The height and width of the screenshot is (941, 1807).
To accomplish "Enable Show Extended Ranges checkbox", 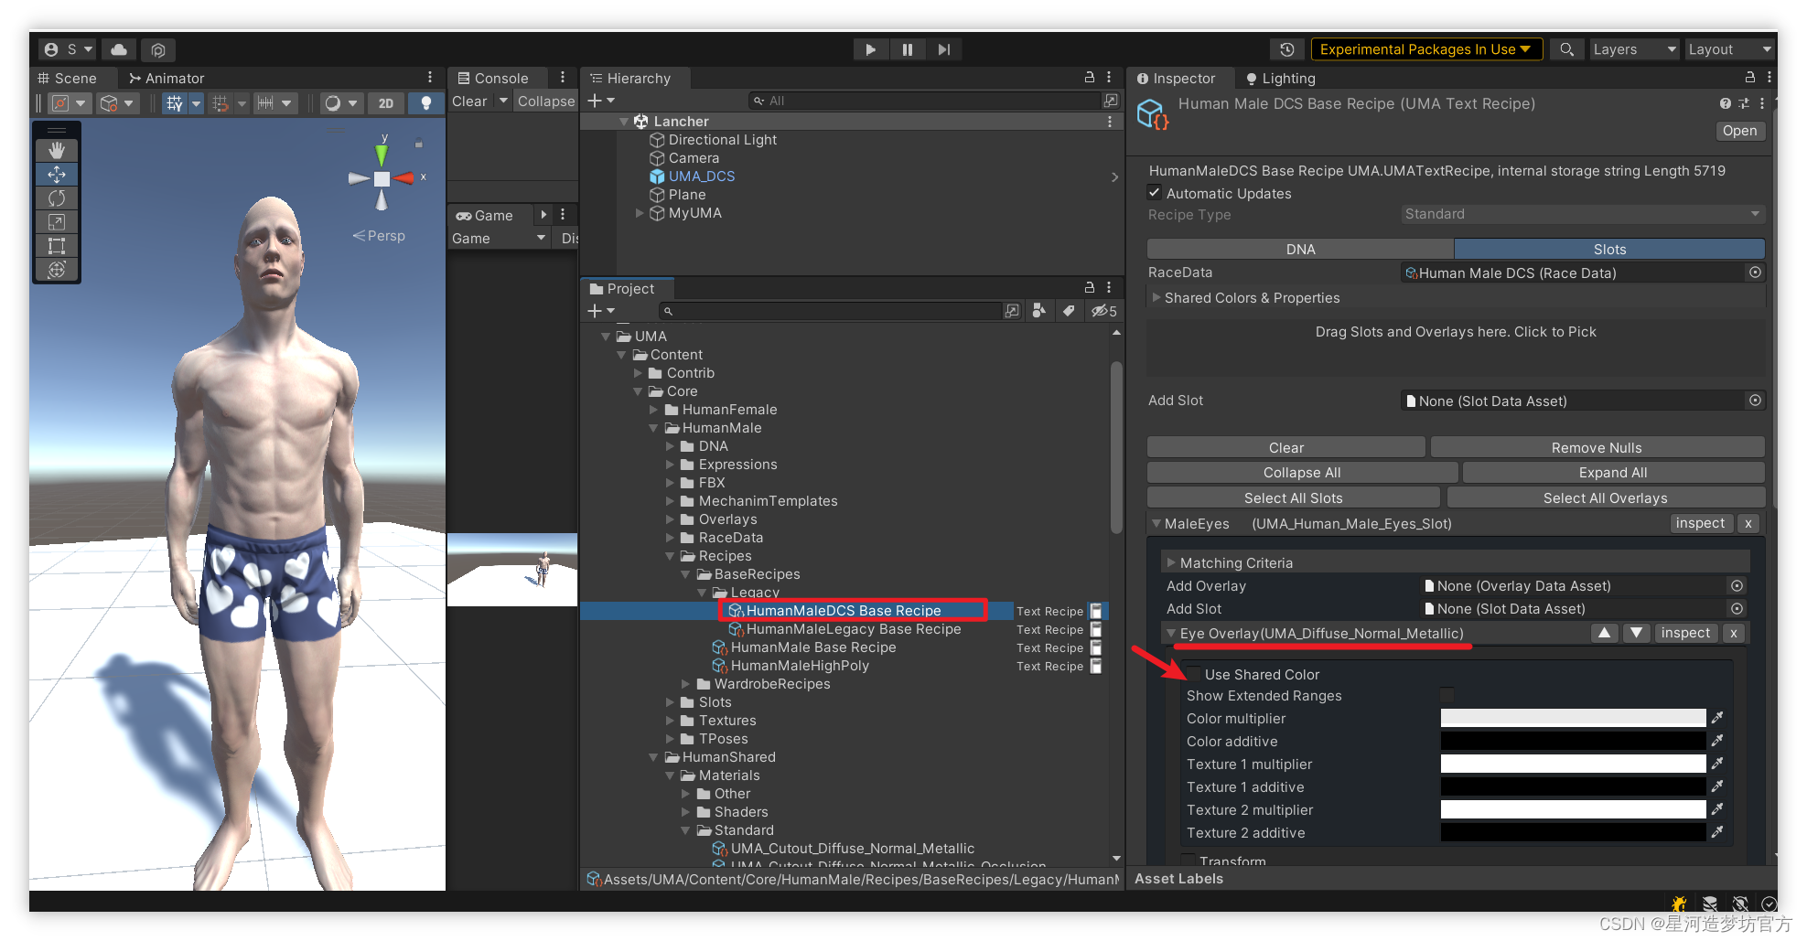I will pyautogui.click(x=1447, y=696).
